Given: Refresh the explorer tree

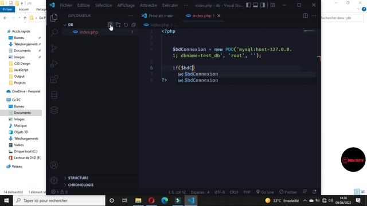Looking at the screenshot, I should pyautogui.click(x=126, y=25).
